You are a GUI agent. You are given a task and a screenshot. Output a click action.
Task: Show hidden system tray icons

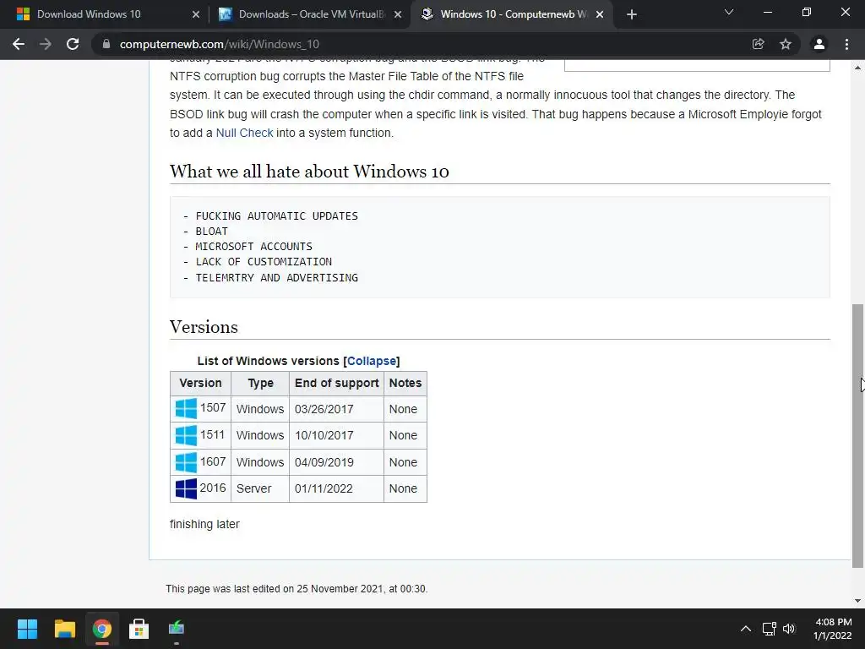coord(745,629)
